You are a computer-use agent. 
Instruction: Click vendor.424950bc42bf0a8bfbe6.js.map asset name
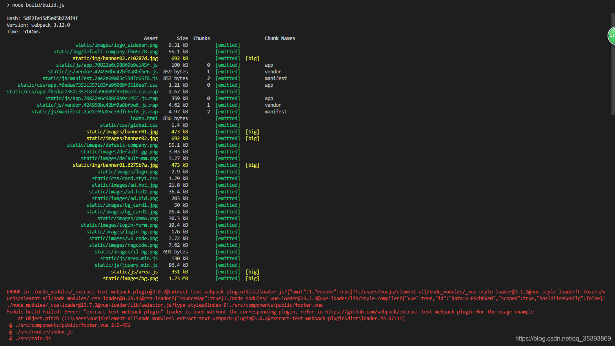(97, 105)
